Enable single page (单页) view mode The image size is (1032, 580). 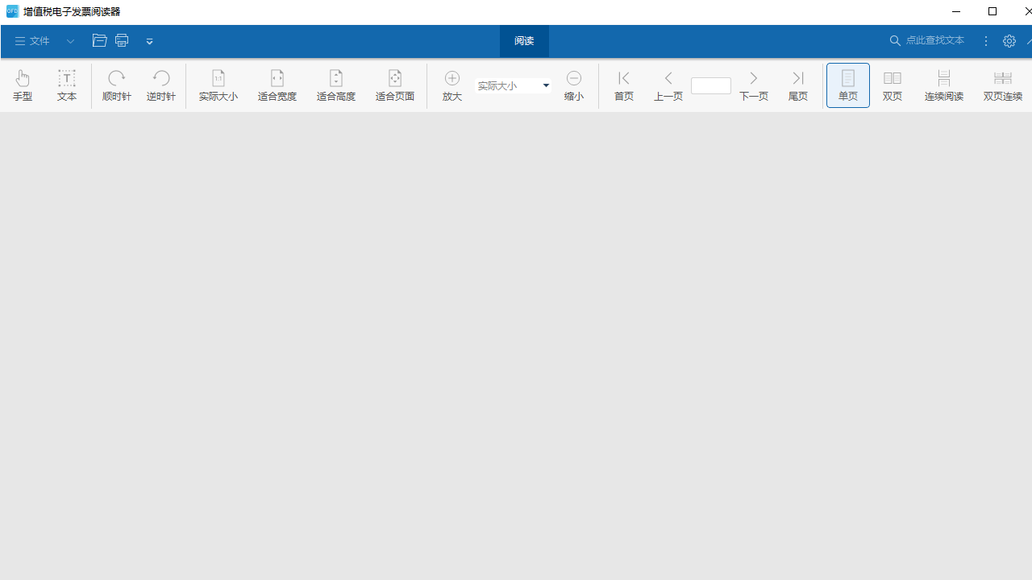click(x=848, y=85)
